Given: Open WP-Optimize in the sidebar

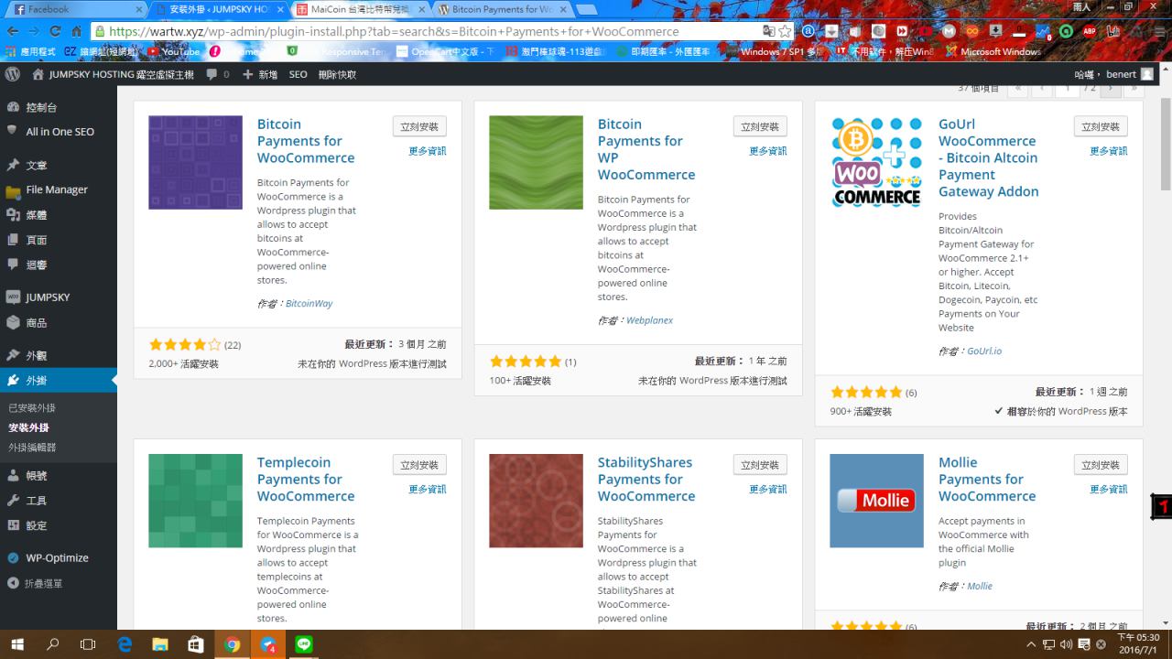Looking at the screenshot, I should tap(59, 558).
